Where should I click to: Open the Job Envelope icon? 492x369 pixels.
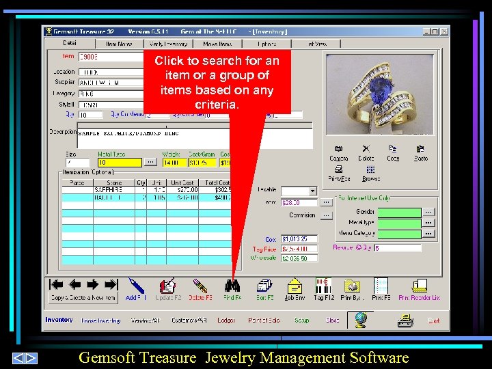click(x=295, y=286)
